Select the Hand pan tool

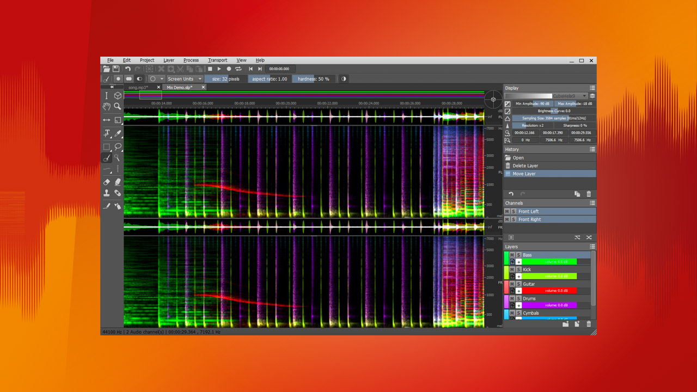click(107, 105)
